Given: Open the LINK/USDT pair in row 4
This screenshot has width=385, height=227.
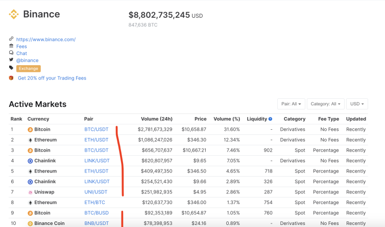Looking at the screenshot, I should [x=97, y=161].
